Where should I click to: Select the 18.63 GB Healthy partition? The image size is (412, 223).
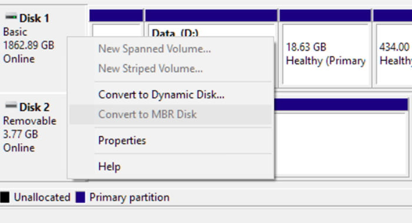(x=325, y=48)
